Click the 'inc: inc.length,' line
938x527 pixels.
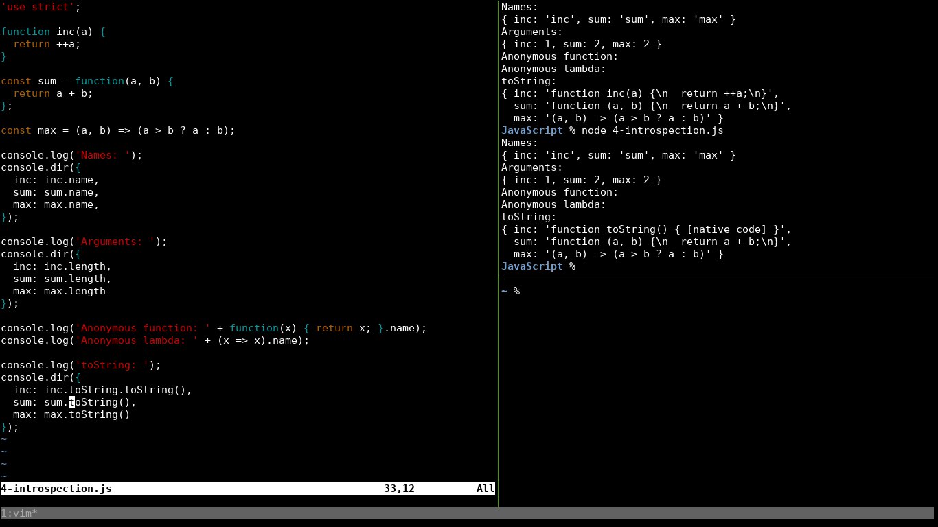(62, 266)
